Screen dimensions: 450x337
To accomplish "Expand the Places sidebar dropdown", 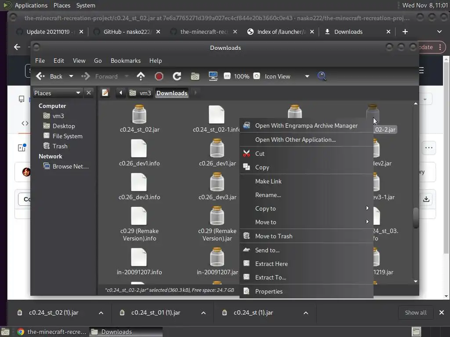I will tap(78, 93).
